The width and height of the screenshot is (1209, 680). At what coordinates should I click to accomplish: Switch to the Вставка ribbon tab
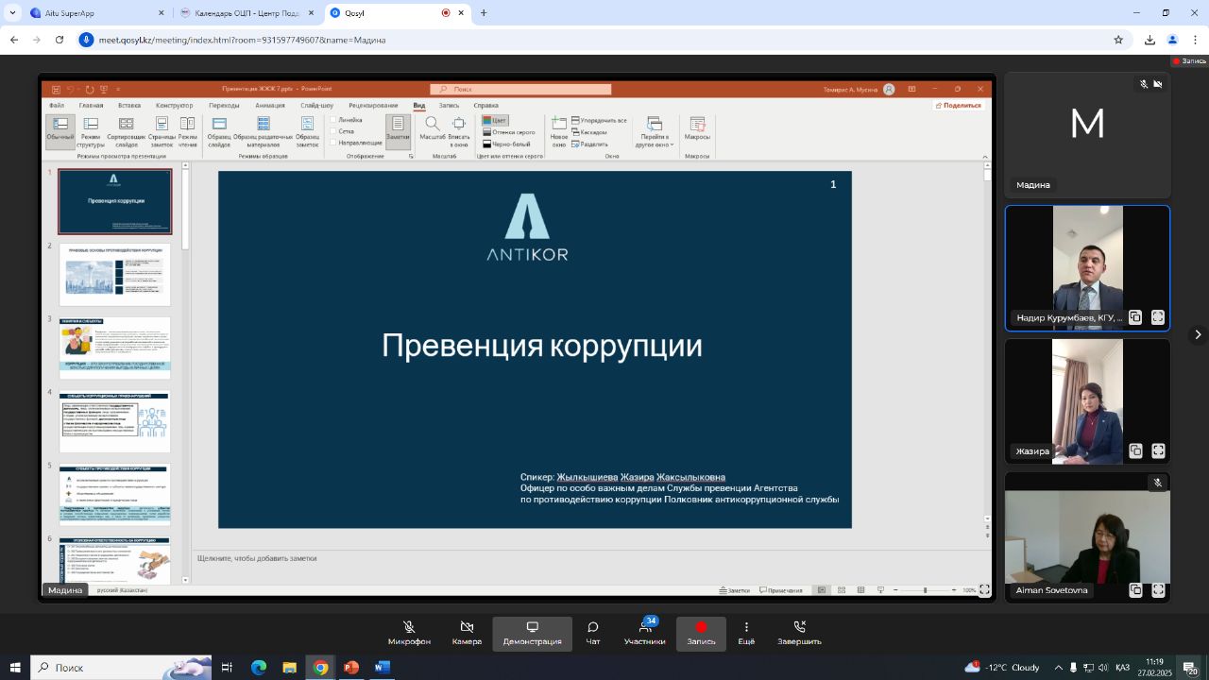point(129,105)
